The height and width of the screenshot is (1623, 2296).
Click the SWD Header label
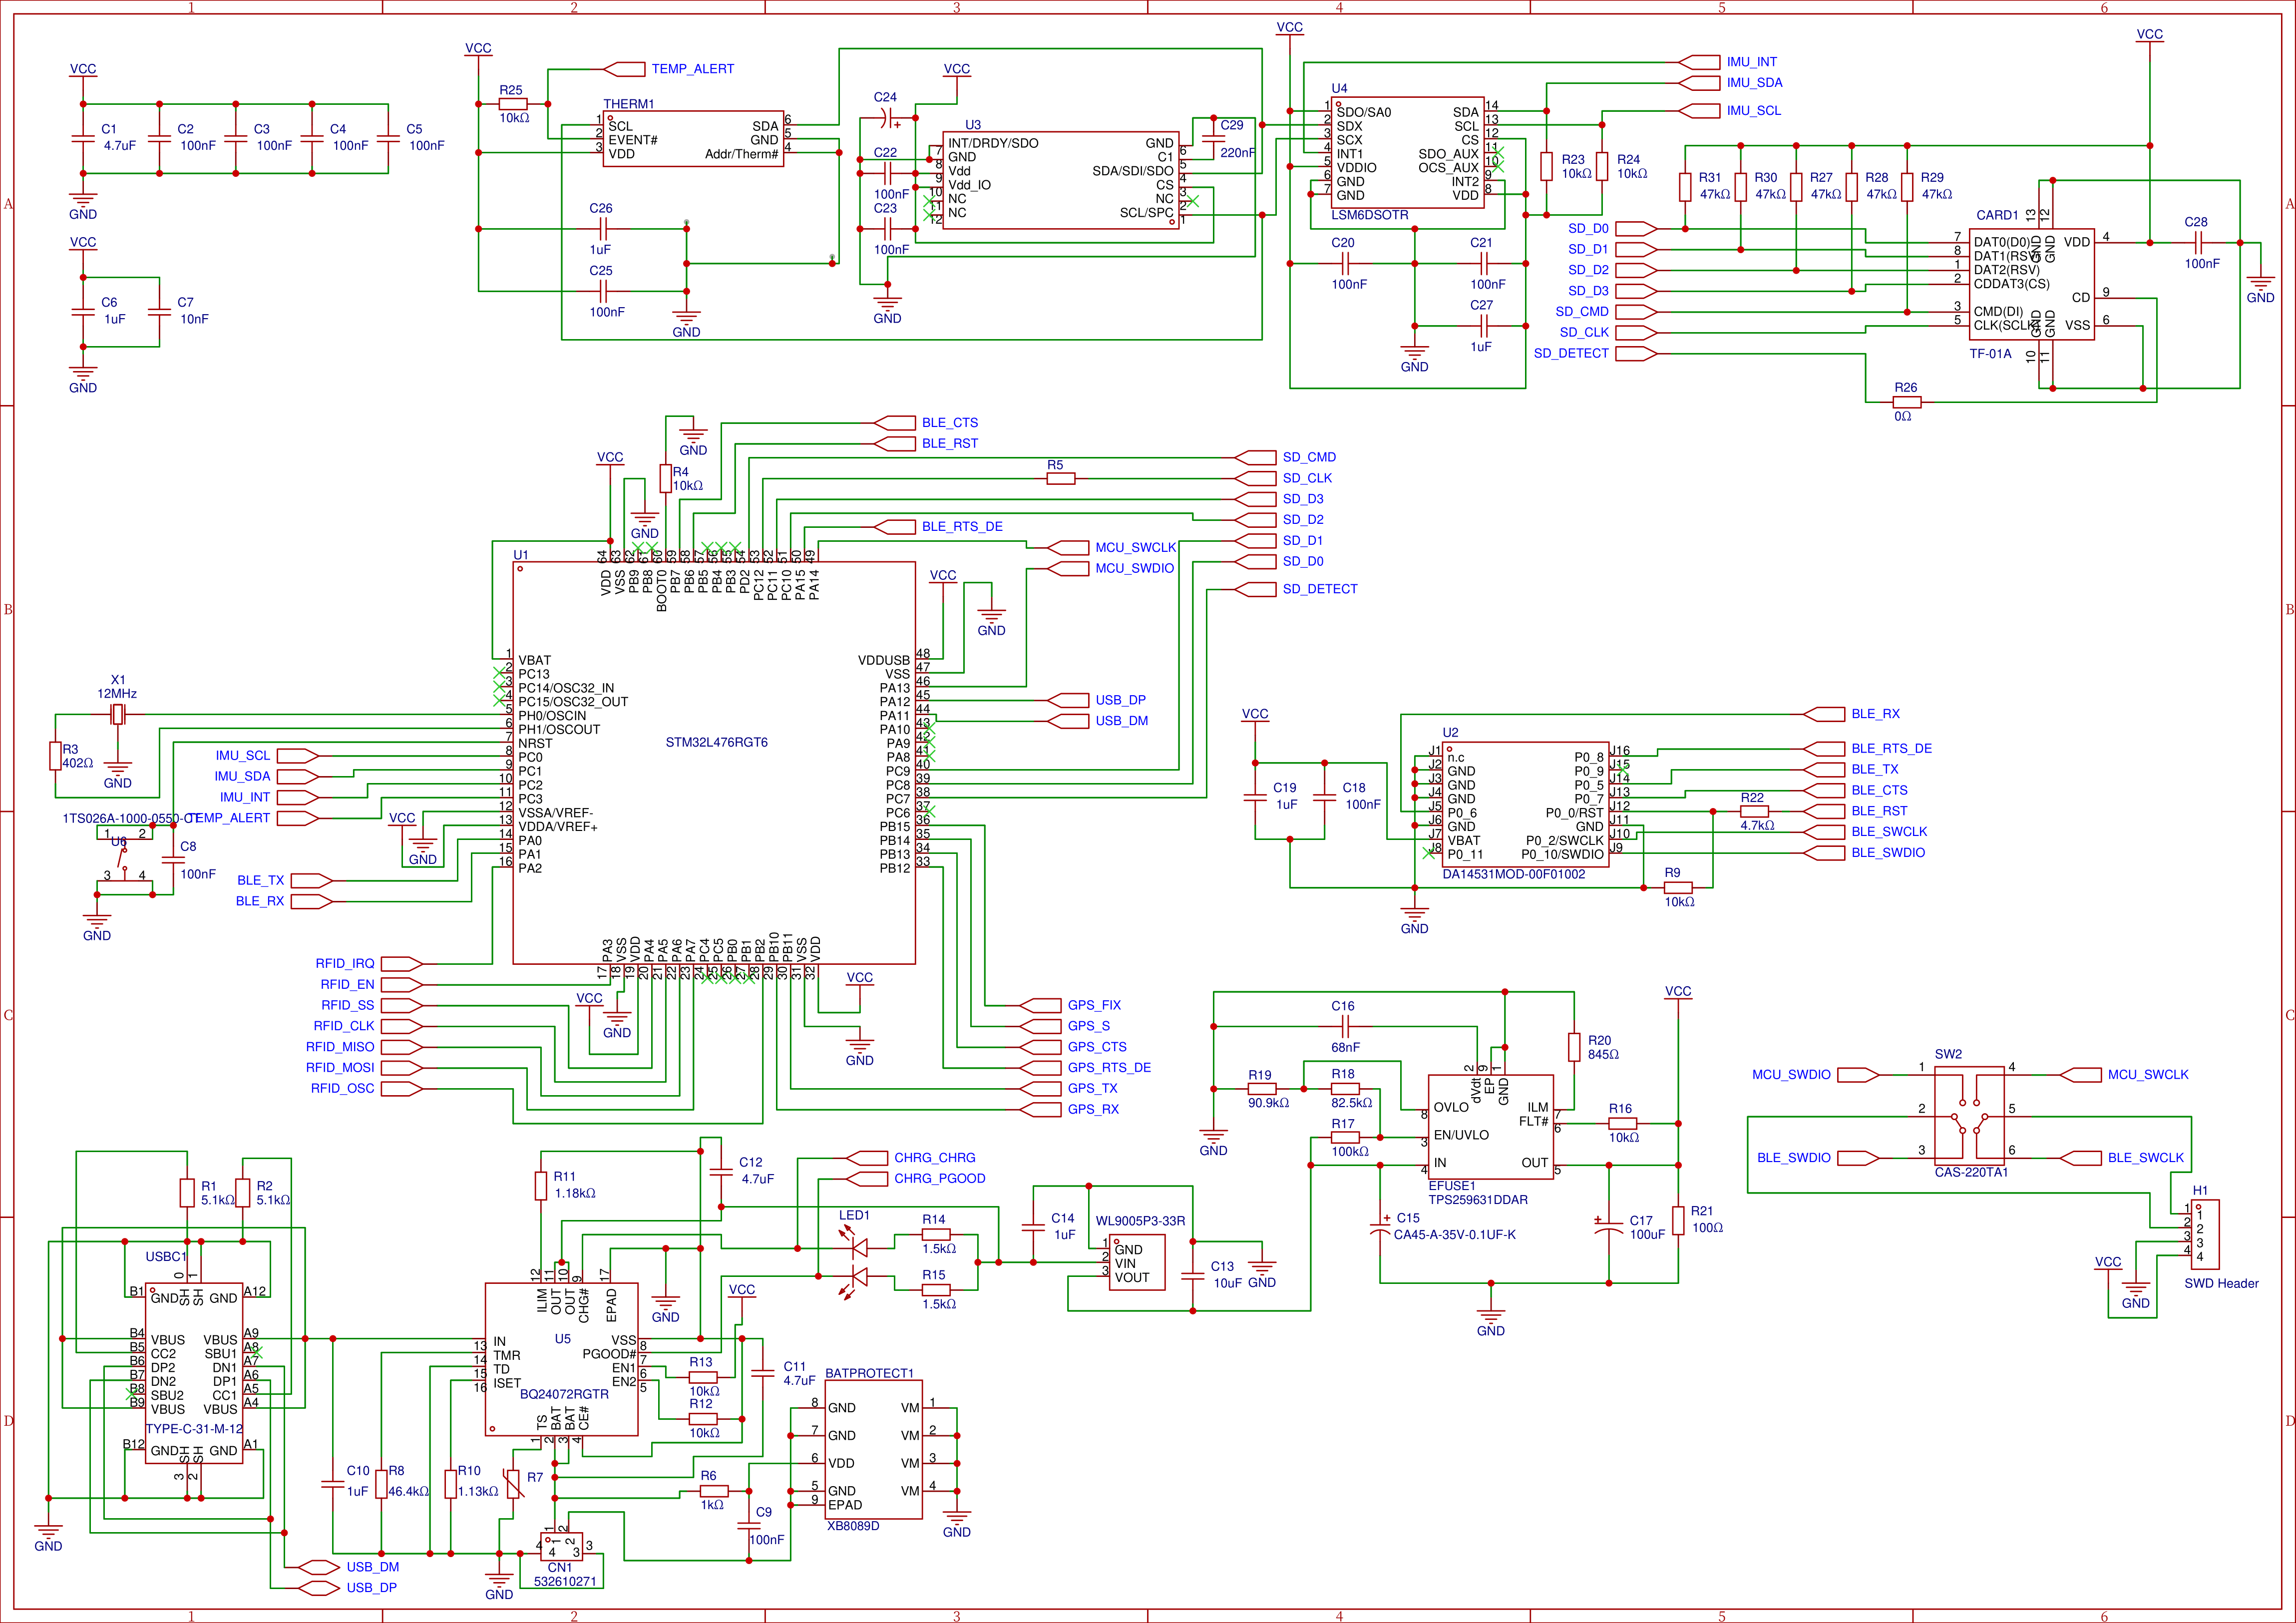point(2221,1284)
